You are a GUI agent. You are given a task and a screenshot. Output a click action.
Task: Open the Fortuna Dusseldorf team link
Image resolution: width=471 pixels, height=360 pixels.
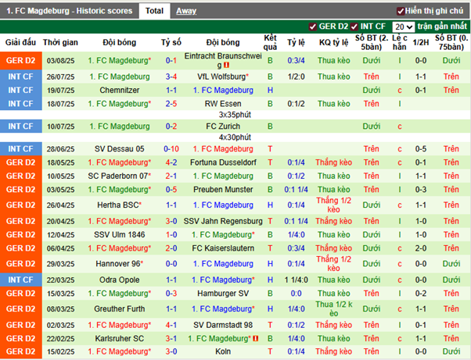223,162
